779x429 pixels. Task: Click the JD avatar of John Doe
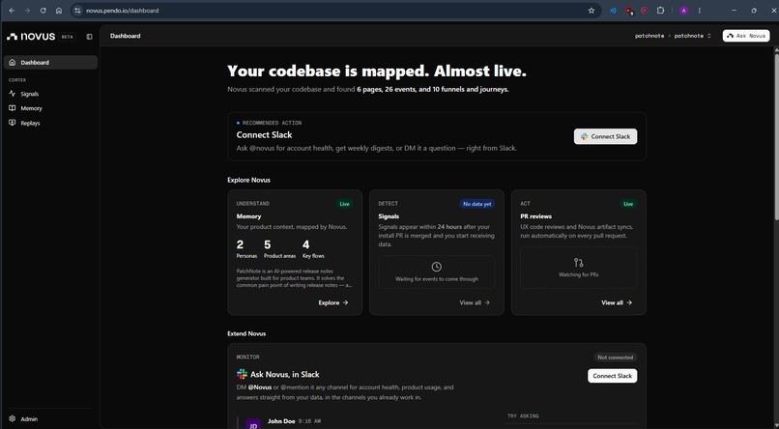tap(253, 423)
